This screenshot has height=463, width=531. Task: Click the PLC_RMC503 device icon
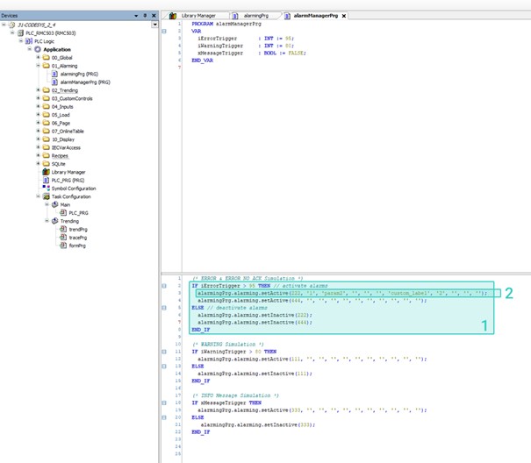tap(20, 33)
